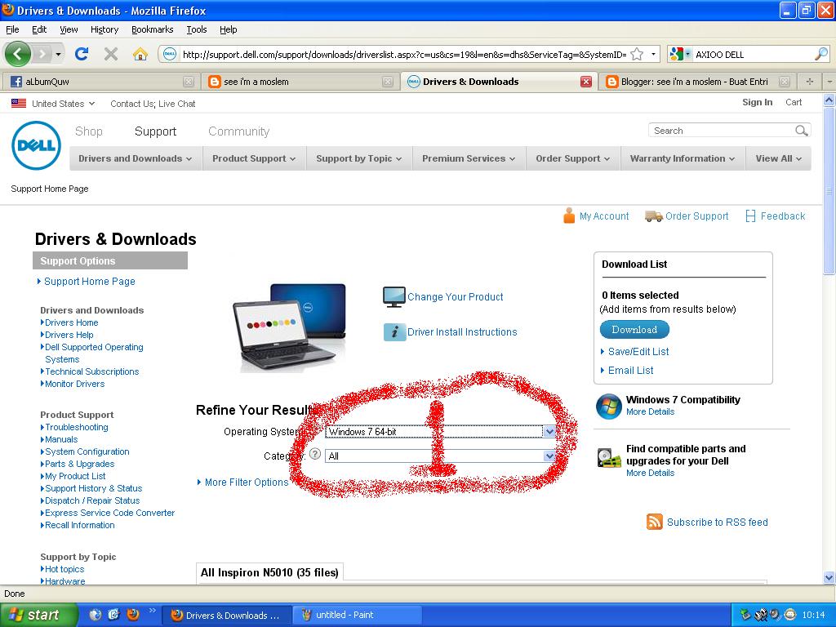Open the Bookmarks menu

(x=153, y=29)
